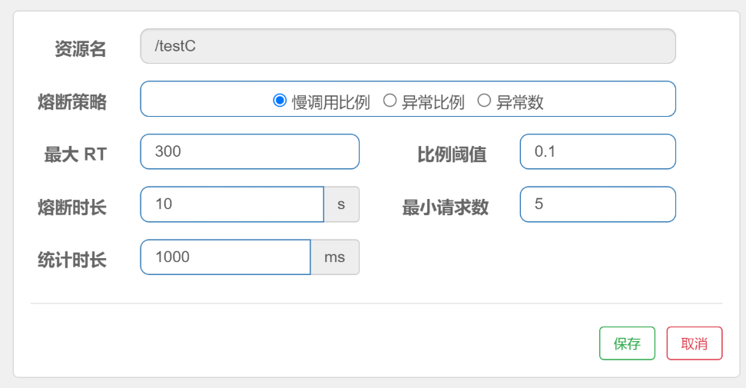Viewport: 746px width, 388px height.
Task: Click the 熔断策略 field label
Action: [72, 102]
